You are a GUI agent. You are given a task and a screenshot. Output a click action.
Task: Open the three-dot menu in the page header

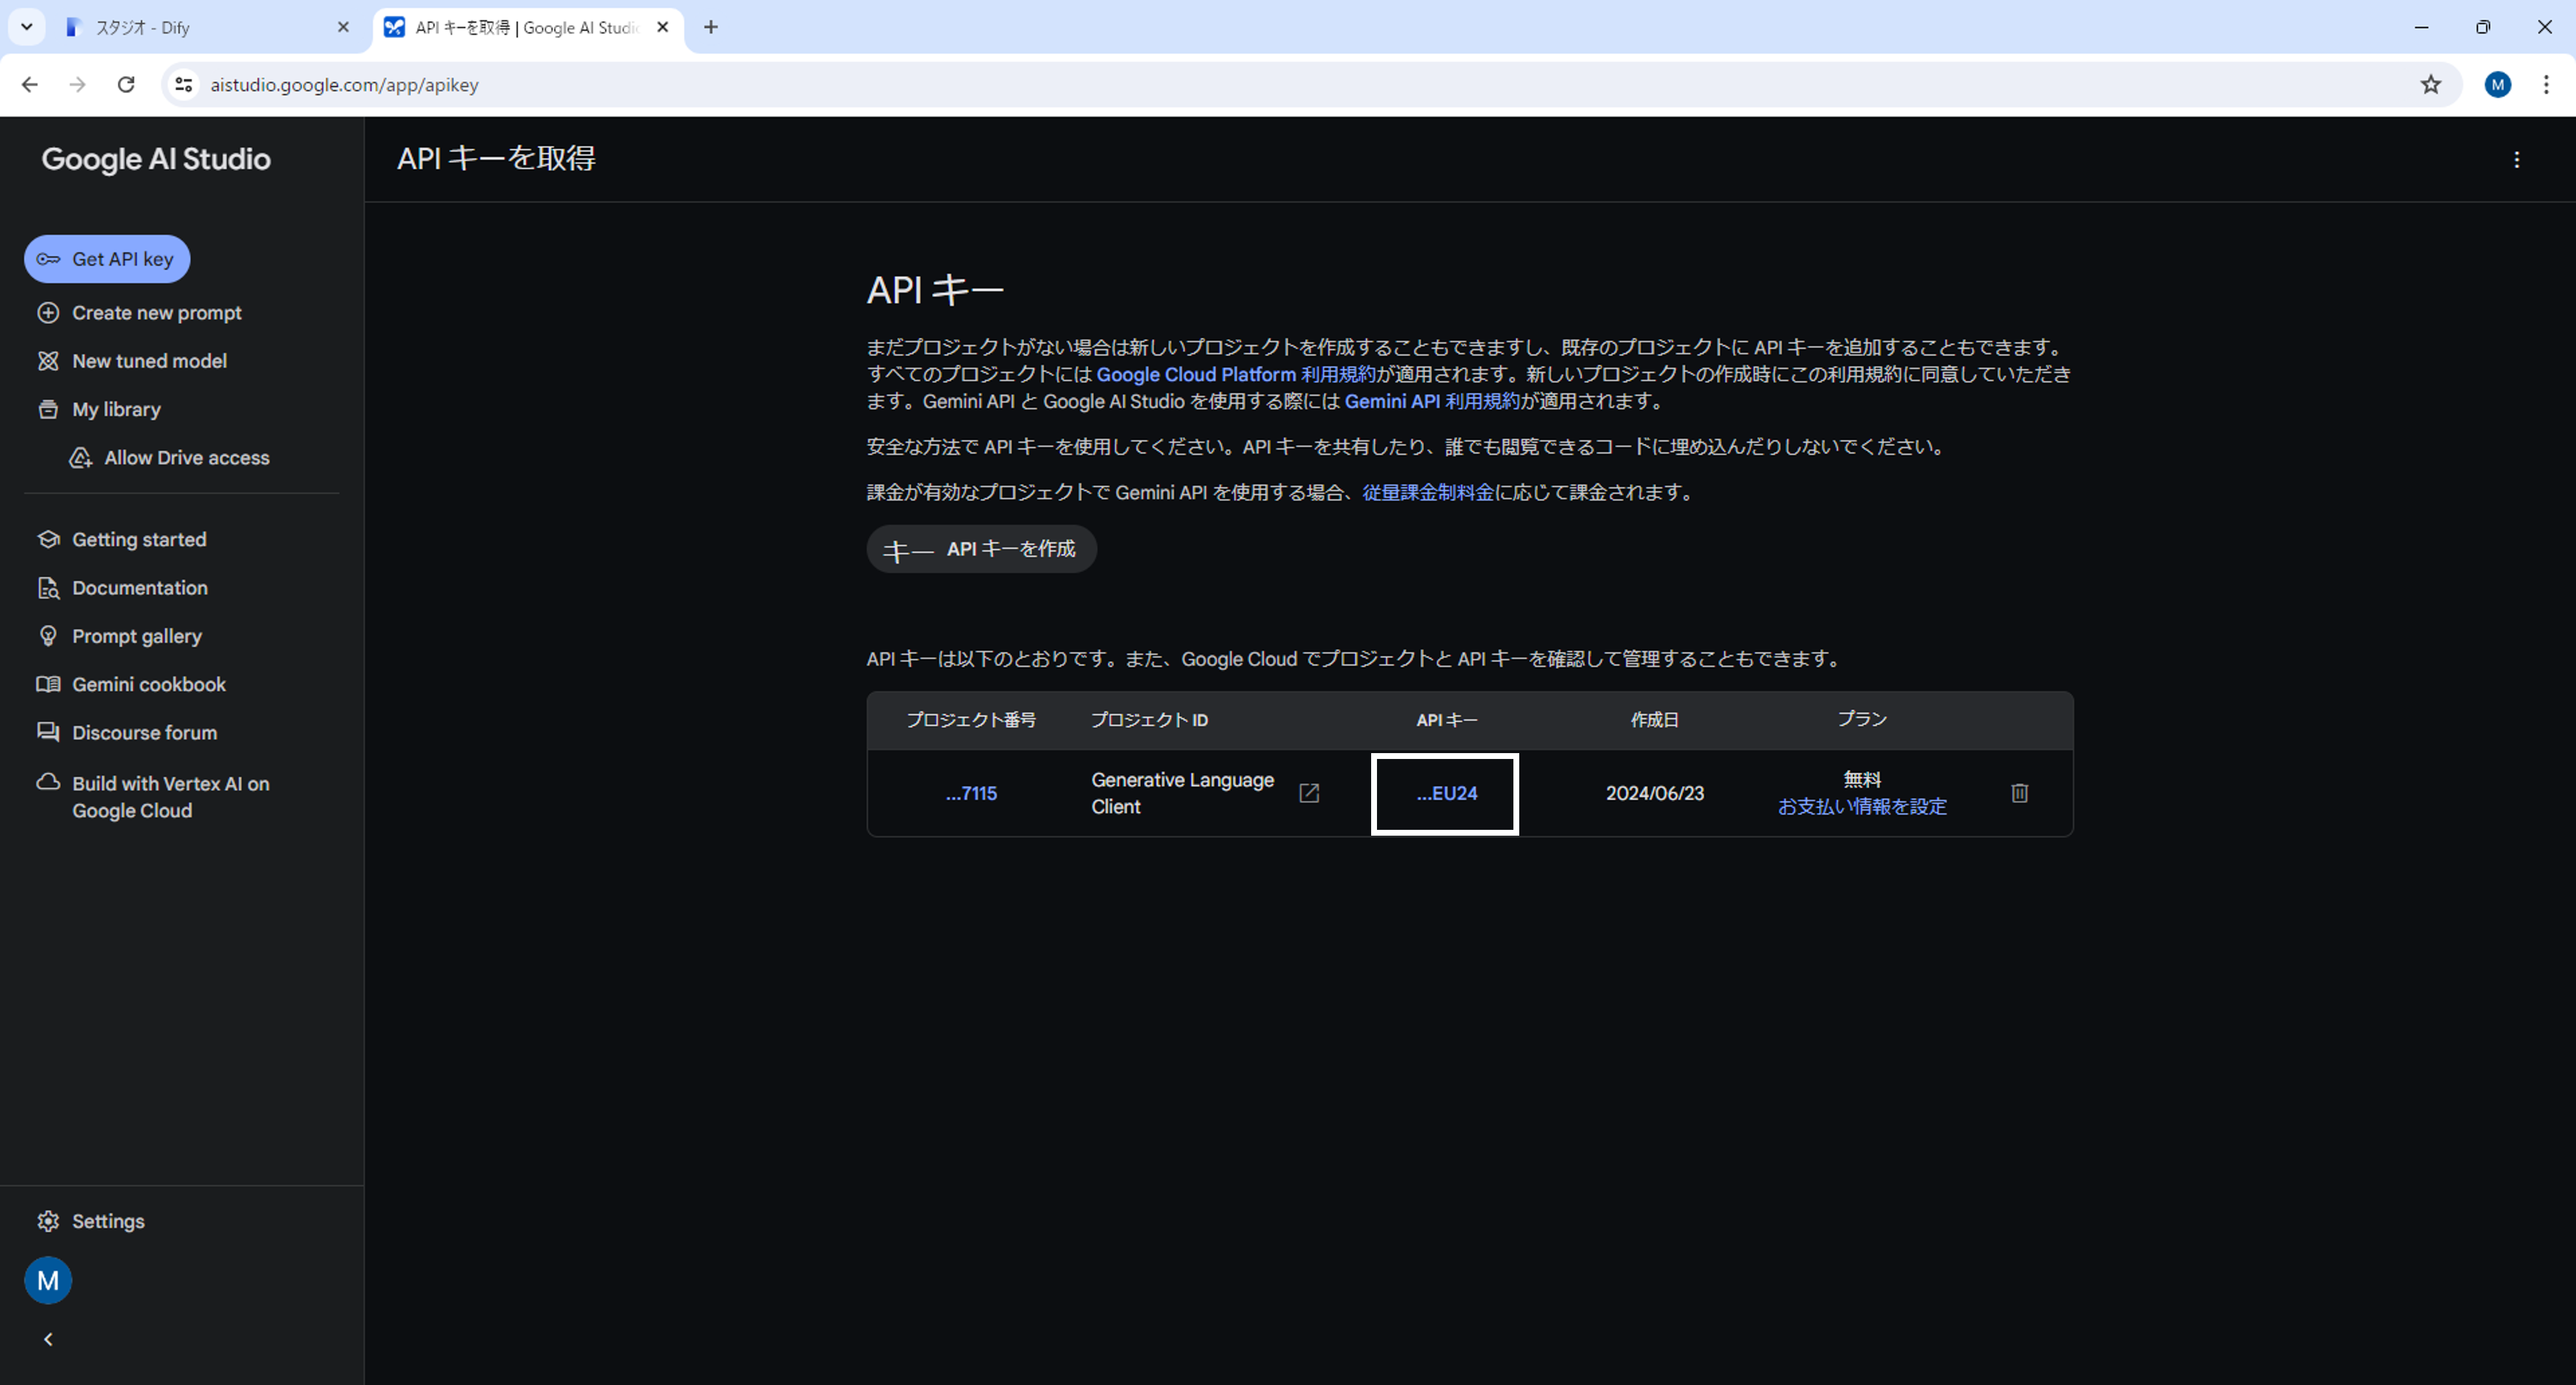coord(2516,160)
